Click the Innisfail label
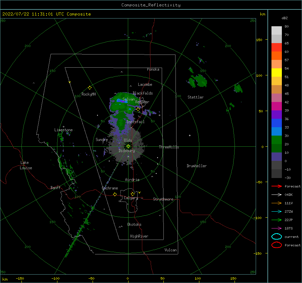Image resolution: width=302 pixels, height=283 pixels. click(x=136, y=122)
